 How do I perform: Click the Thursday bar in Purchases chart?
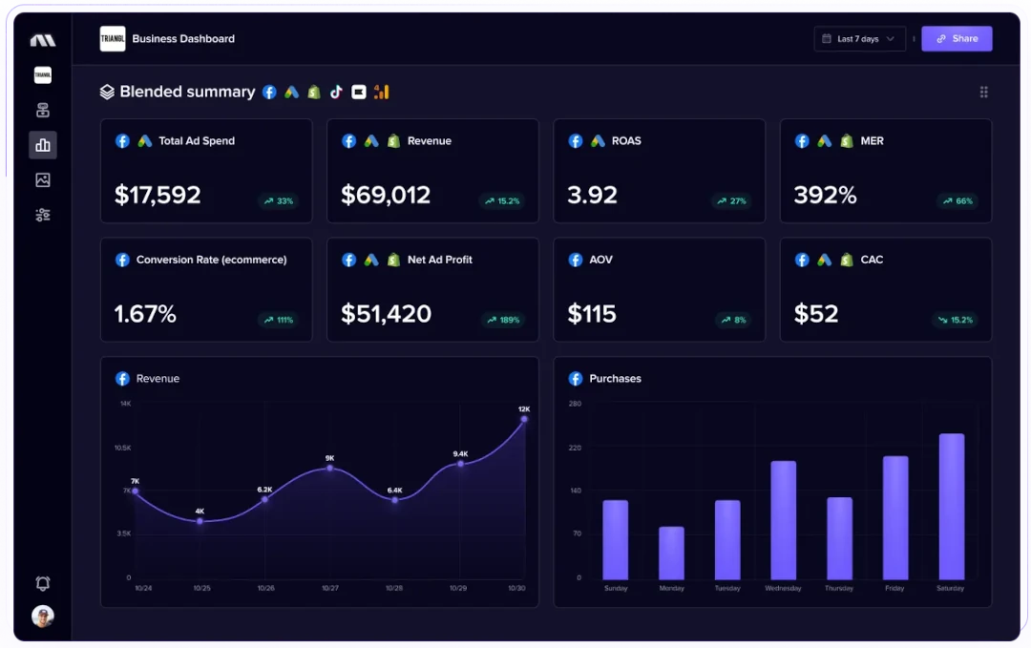839,539
